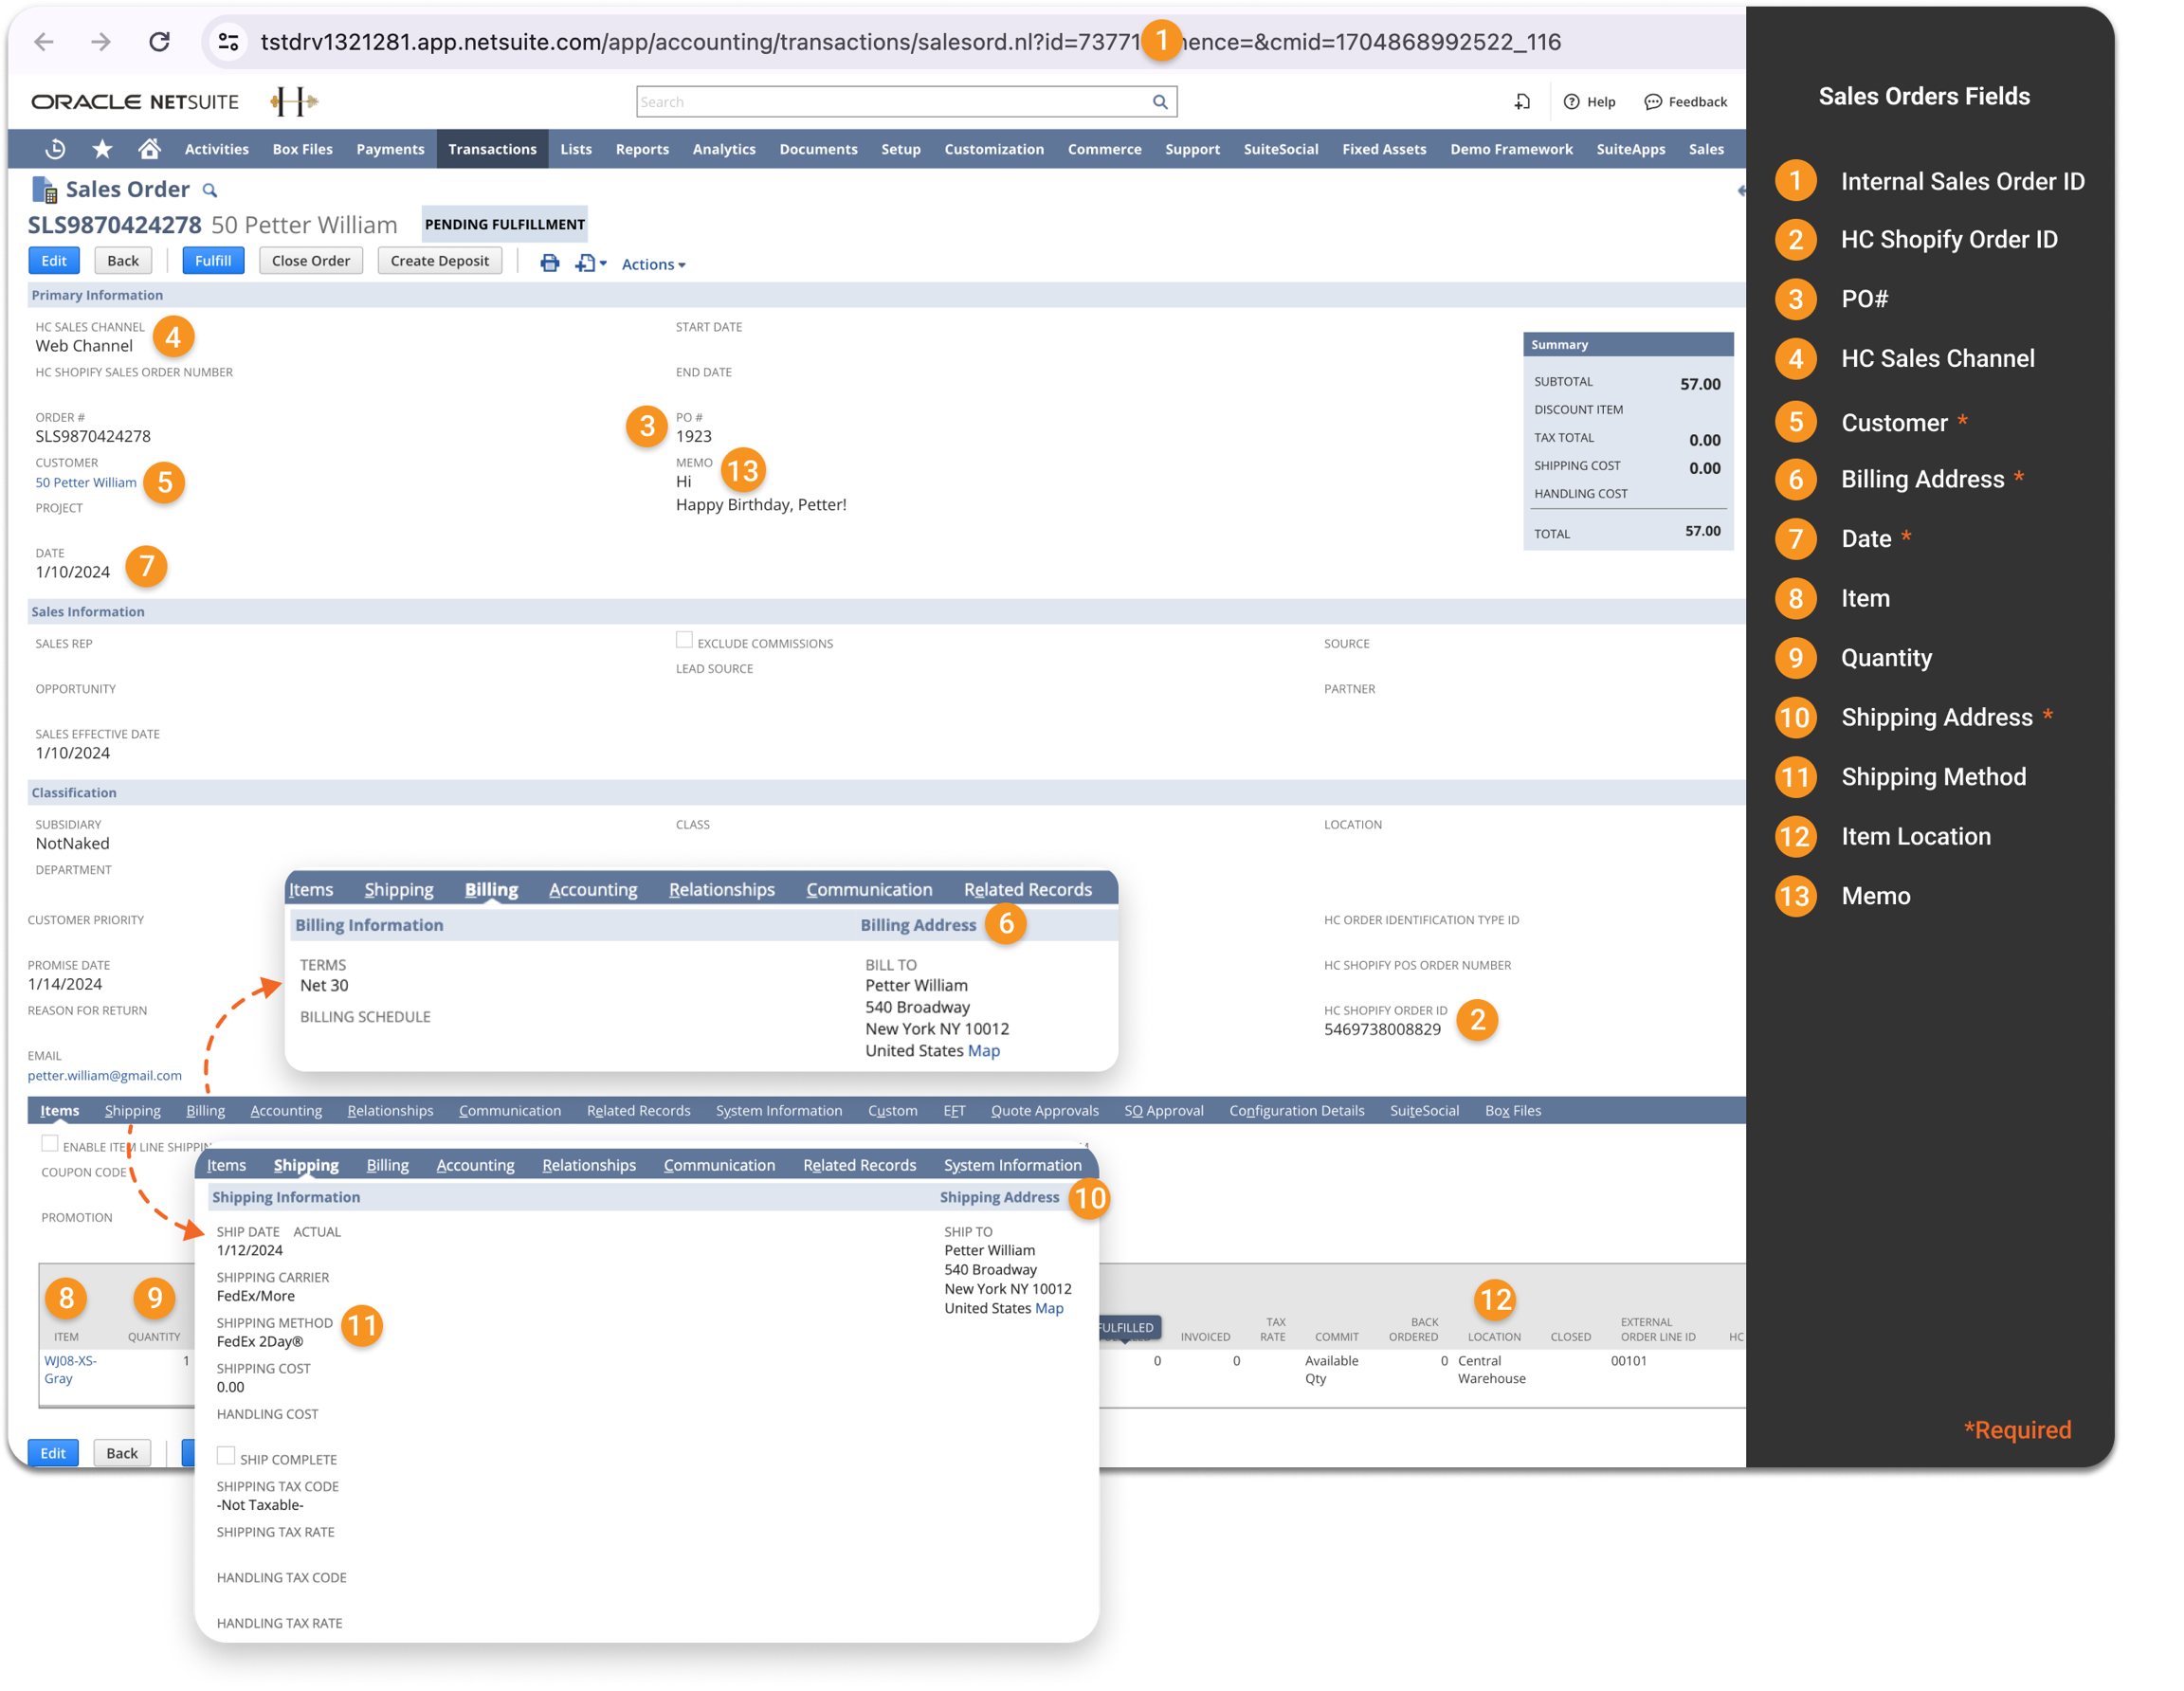Screen dimensions: 2184x1691
Task: Open the Quote Approvals subtab
Action: [1045, 1111]
